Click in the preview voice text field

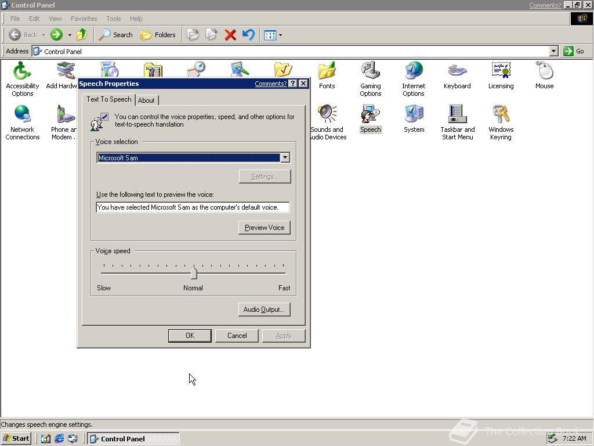pos(193,207)
